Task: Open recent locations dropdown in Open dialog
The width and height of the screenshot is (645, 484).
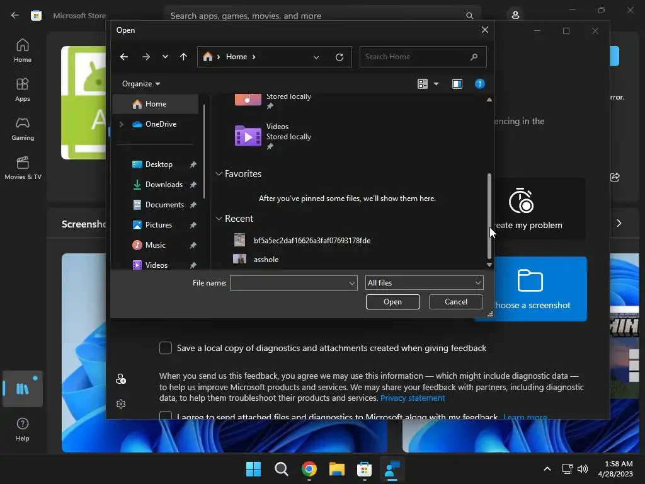Action: (x=165, y=57)
